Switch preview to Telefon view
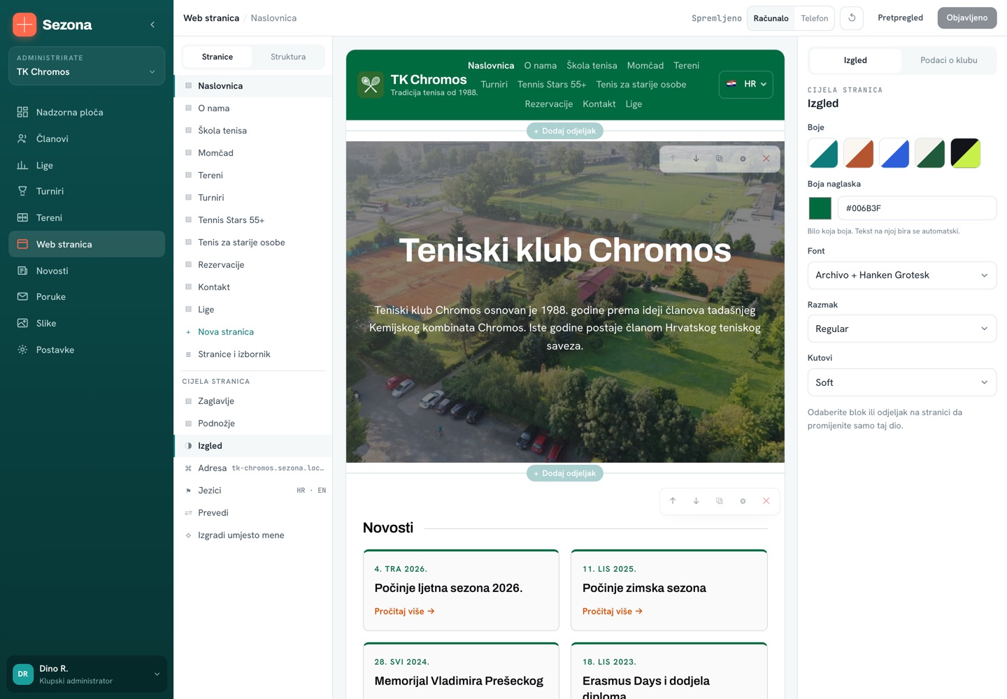1007x699 pixels. 814,18
